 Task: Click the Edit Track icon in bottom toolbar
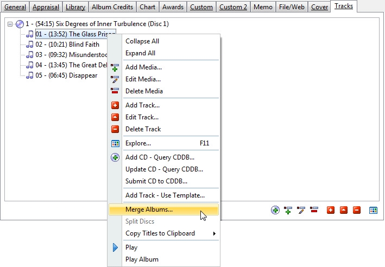click(344, 210)
